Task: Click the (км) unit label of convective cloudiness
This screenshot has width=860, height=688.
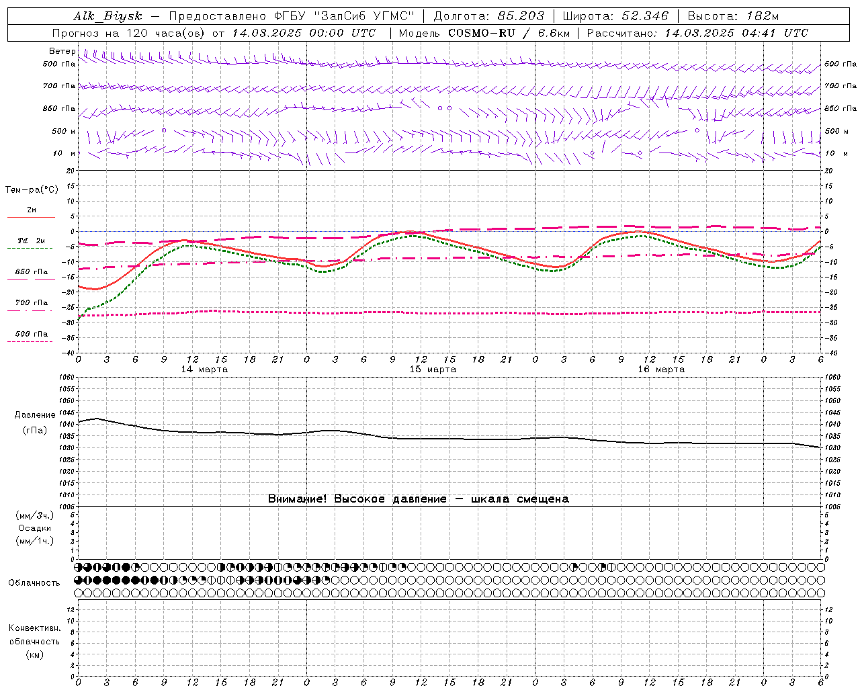Action: (x=35, y=654)
